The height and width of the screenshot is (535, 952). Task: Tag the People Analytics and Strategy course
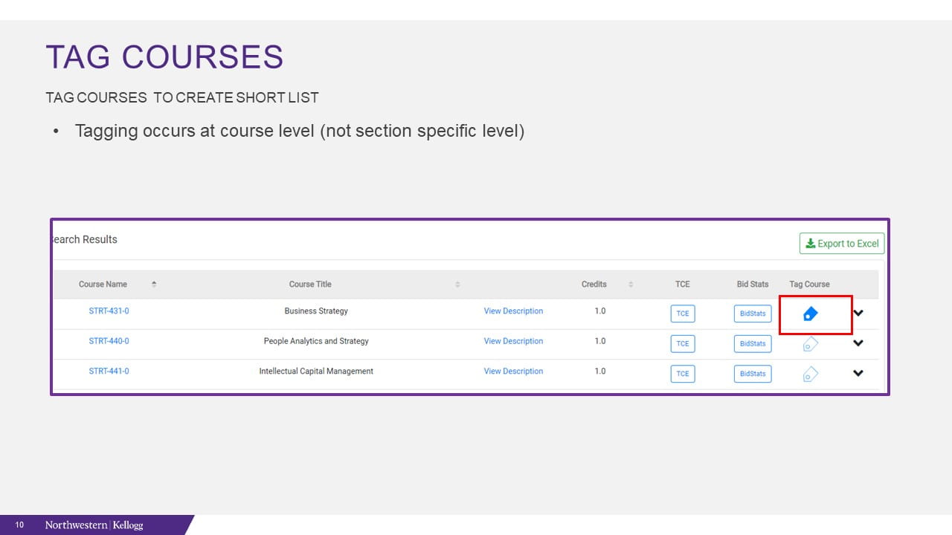pos(811,344)
